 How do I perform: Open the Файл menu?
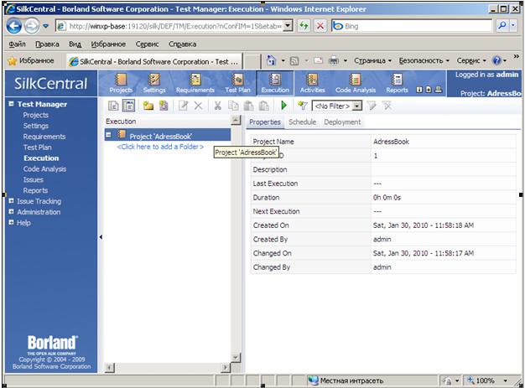[x=17, y=44]
